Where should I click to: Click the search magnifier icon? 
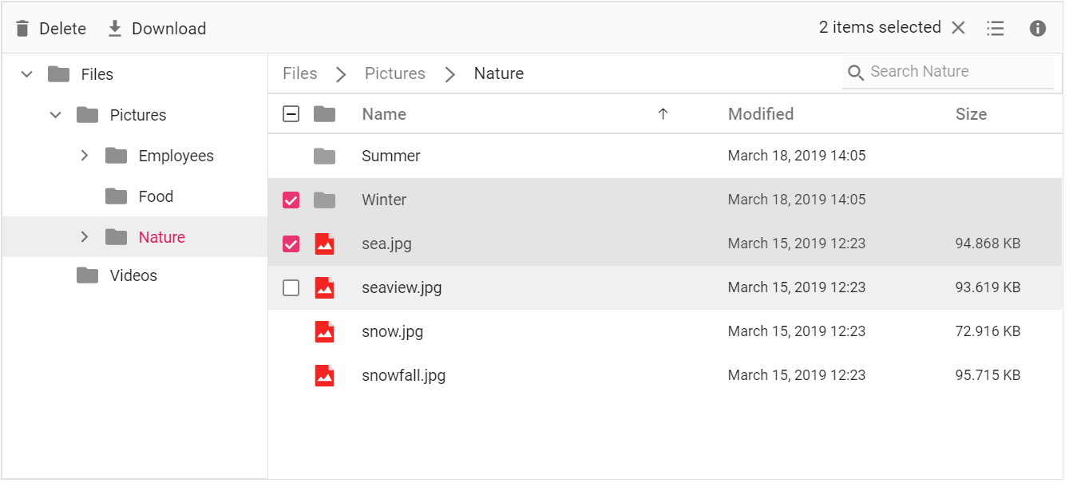[x=855, y=73]
